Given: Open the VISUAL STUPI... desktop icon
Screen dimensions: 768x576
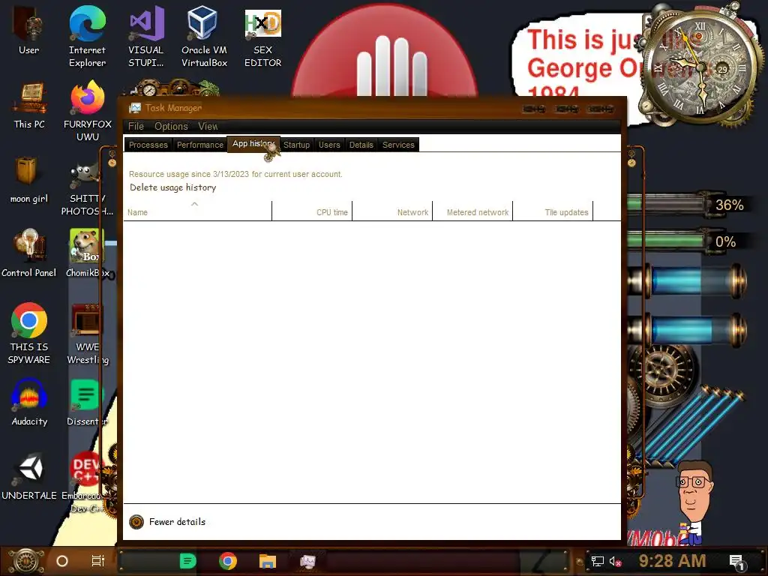Looking at the screenshot, I should (146, 37).
